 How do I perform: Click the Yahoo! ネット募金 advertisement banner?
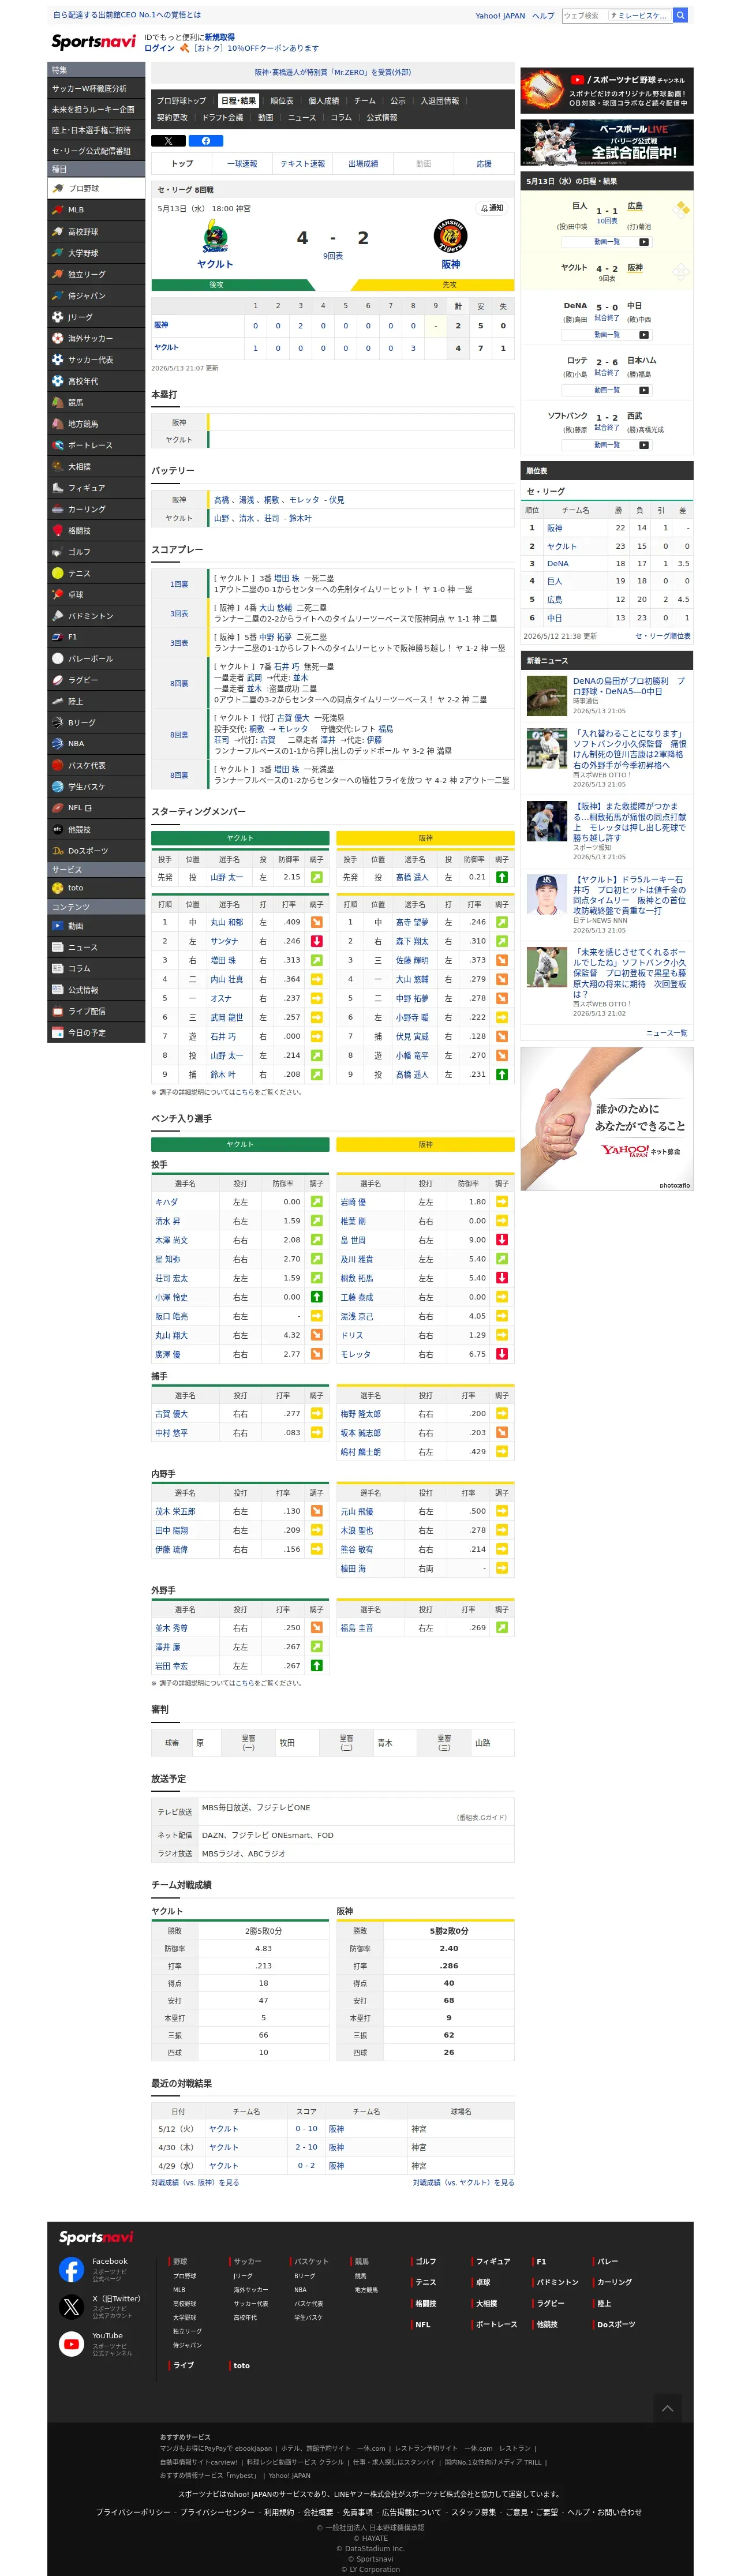607,1119
